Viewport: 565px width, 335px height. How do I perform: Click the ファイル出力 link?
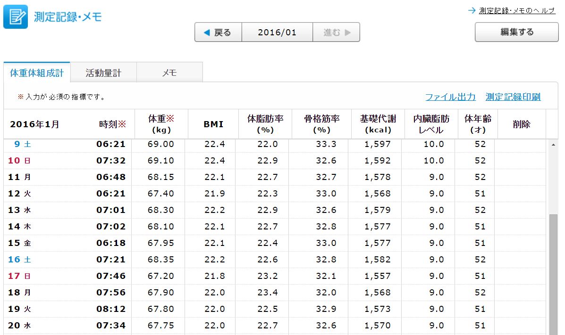[450, 97]
